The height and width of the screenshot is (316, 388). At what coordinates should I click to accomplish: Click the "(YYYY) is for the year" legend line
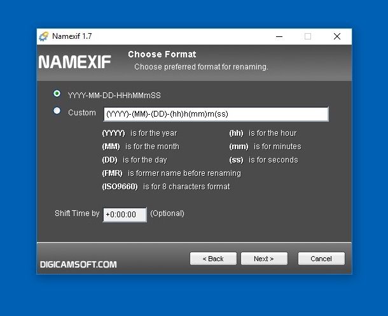point(139,133)
